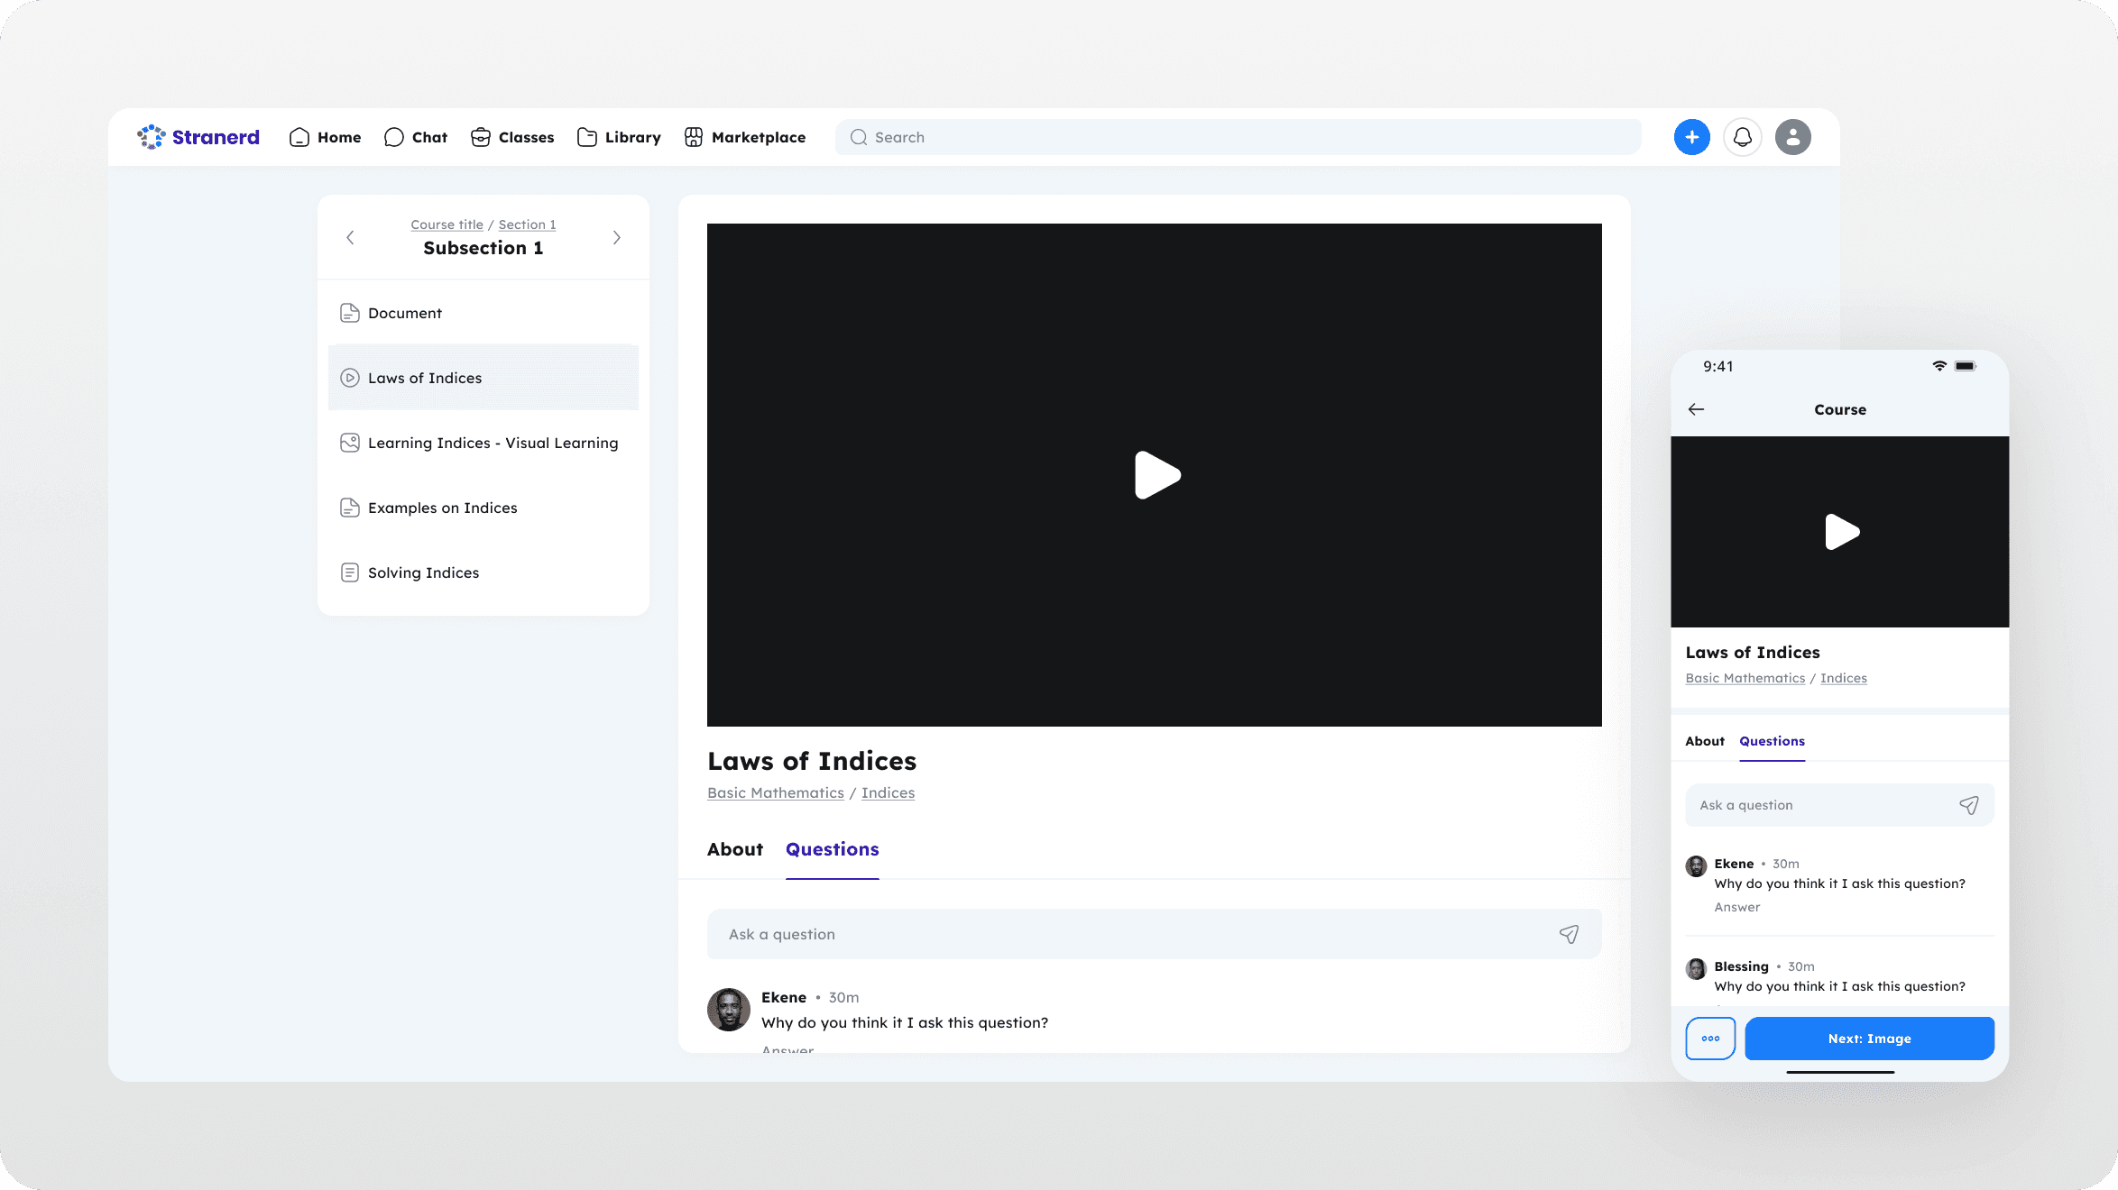Switch to the About tab in main panel
The image size is (2118, 1190).
coord(734,849)
